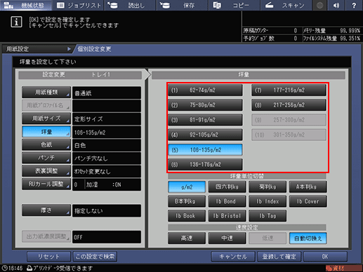
Task: Click the 白色 color value field
Action: 107,145
